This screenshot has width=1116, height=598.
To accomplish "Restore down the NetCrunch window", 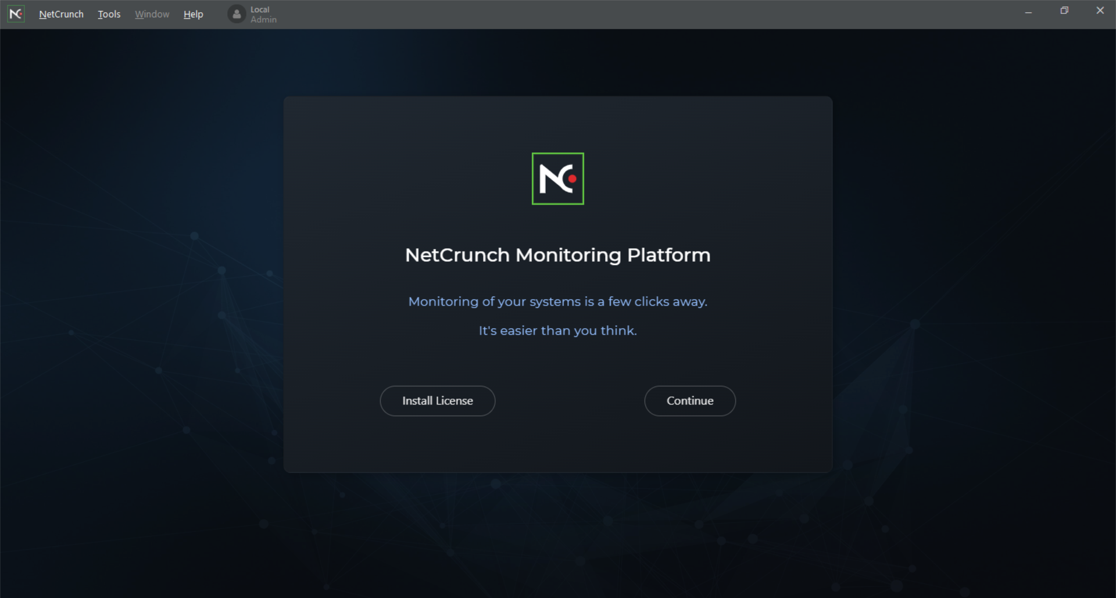I will tap(1064, 10).
